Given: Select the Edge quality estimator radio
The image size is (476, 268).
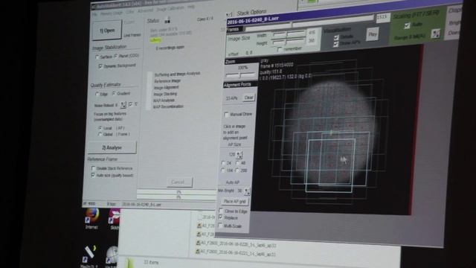Looking at the screenshot, I should (97, 95).
